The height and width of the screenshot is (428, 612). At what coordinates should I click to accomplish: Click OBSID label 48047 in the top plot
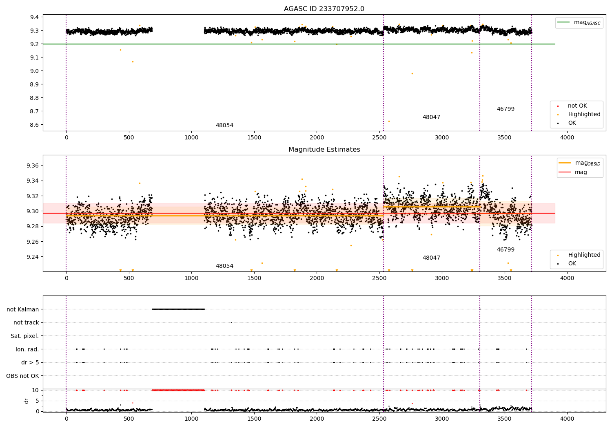[431, 117]
